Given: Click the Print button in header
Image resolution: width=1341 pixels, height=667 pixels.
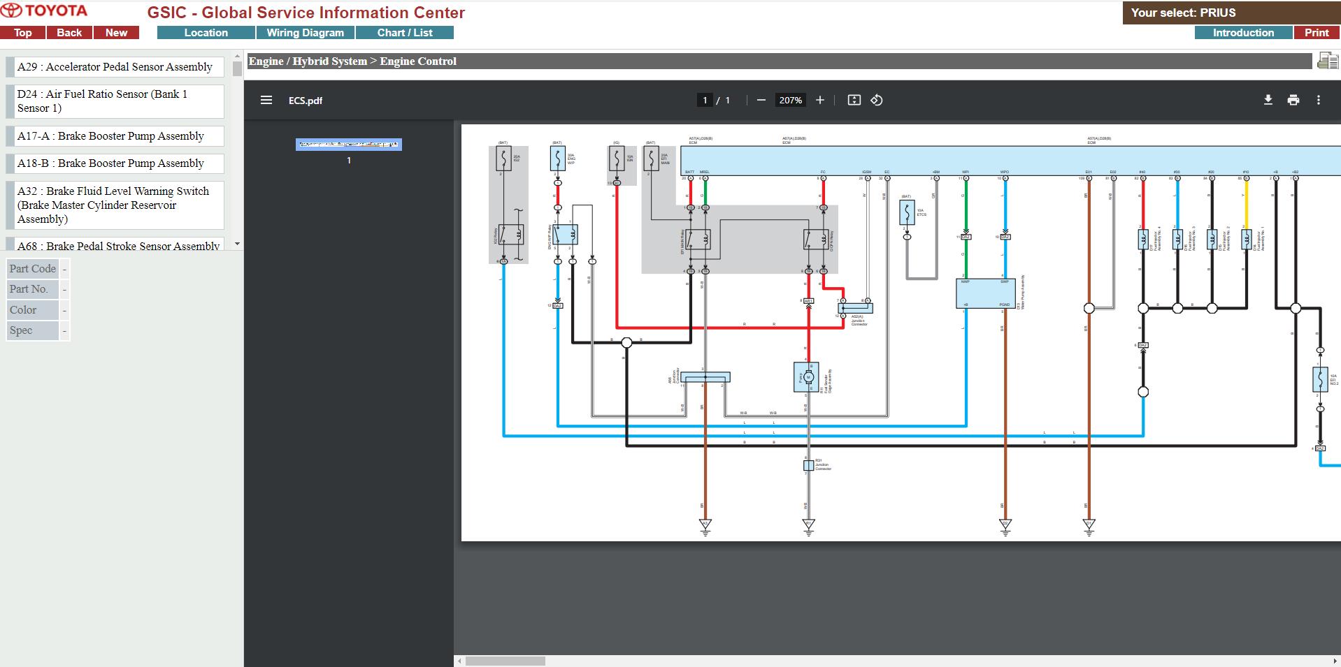Looking at the screenshot, I should [1317, 33].
